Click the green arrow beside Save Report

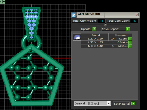coord(128,29)
